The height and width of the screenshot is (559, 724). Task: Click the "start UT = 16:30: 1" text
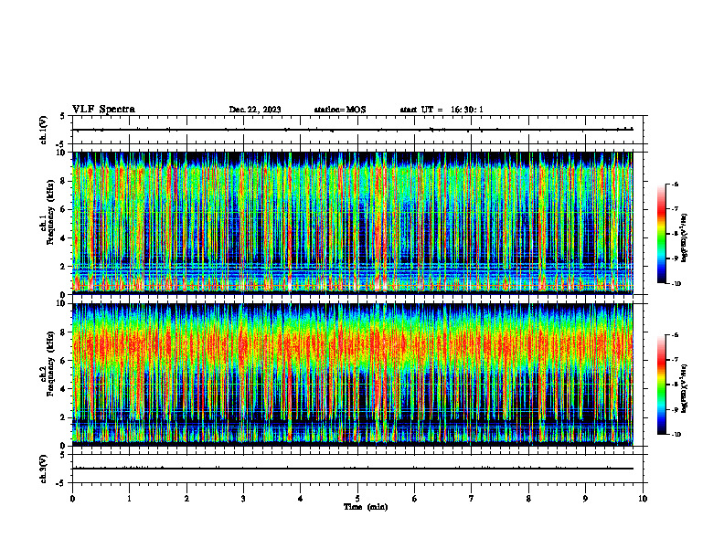(x=442, y=110)
